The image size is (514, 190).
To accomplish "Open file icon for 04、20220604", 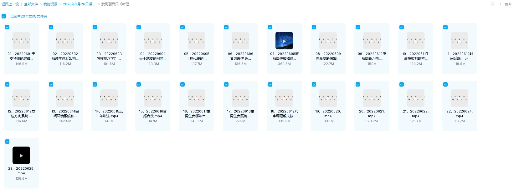I will coord(153,41).
